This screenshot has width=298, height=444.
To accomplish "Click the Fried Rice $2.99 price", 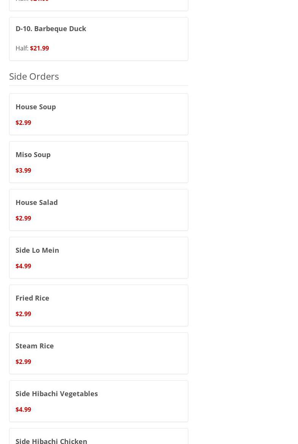I will point(23,314).
